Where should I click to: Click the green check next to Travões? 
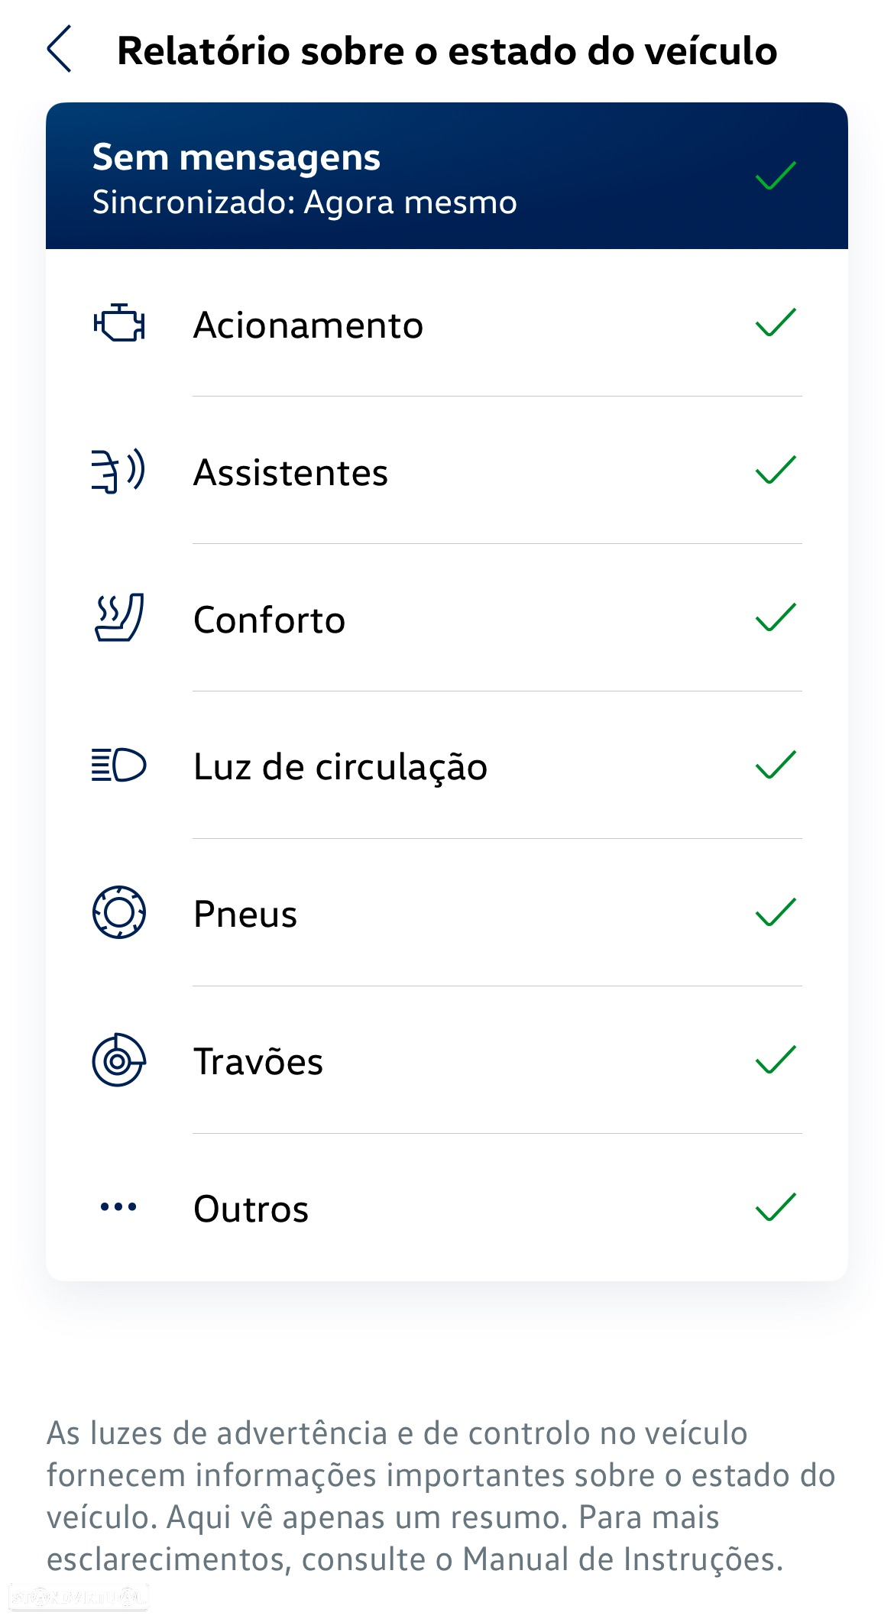tap(776, 1060)
